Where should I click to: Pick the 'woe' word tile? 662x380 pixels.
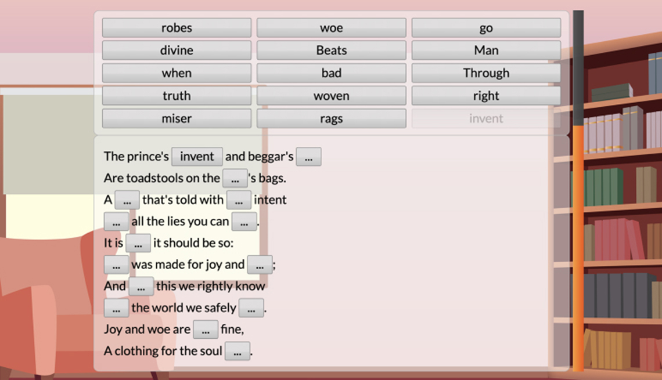[x=331, y=28]
